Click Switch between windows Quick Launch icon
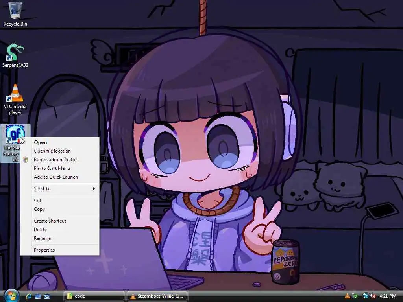 [47, 296]
